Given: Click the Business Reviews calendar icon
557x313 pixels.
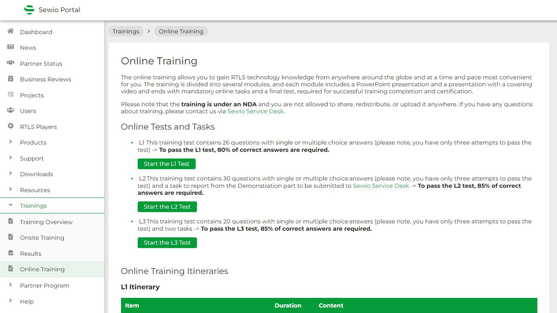Looking at the screenshot, I should pos(11,79).
